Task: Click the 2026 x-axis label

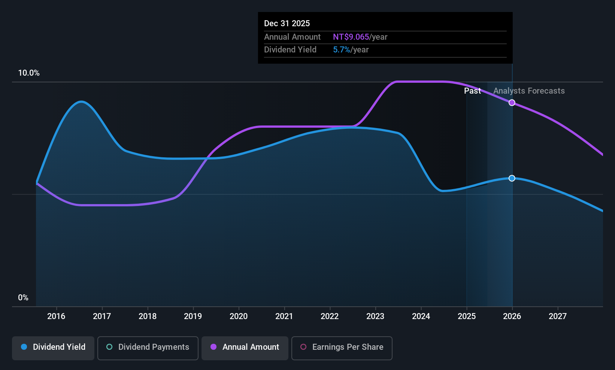Action: 512,316
